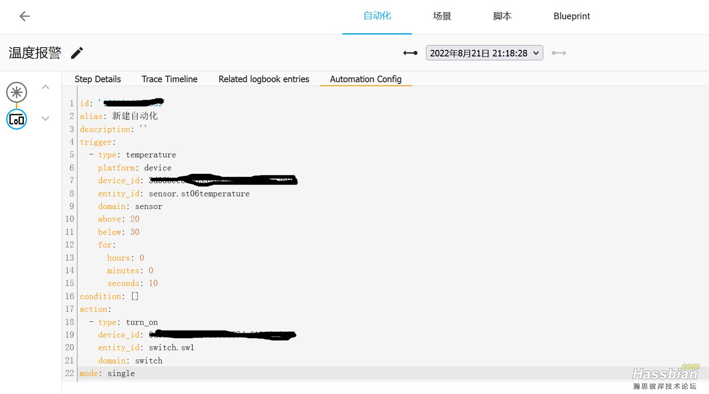
Task: Click the 'action:' line
Action: point(95,309)
